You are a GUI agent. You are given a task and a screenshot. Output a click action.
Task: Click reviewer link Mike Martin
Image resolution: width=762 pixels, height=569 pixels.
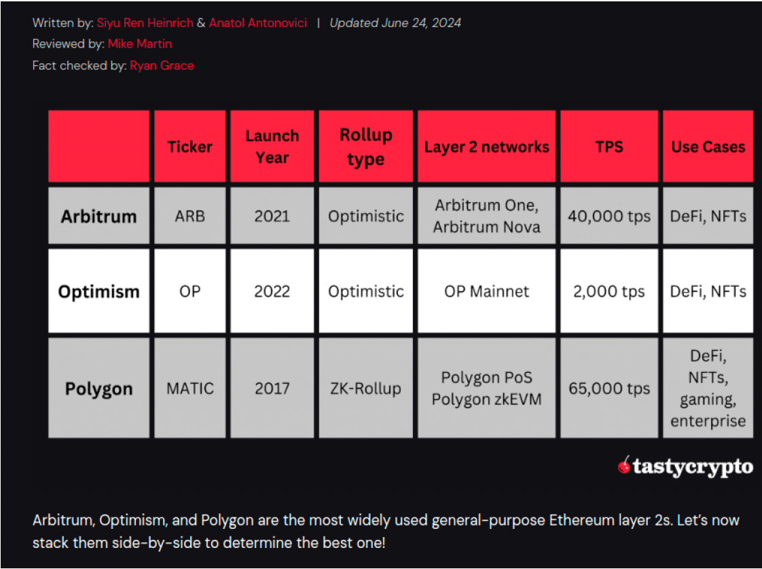point(140,43)
